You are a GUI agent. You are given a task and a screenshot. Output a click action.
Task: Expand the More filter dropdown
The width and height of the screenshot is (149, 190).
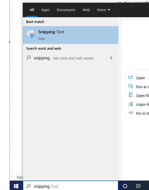(104, 10)
